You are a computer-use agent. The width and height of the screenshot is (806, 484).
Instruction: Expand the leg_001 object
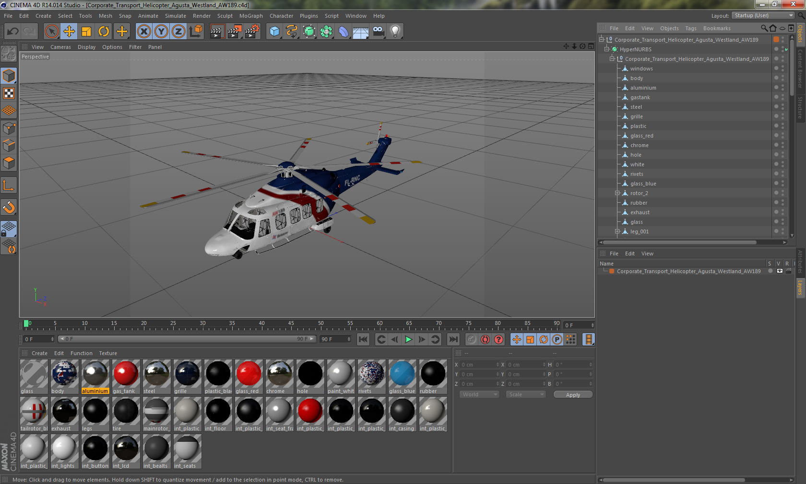[617, 231]
